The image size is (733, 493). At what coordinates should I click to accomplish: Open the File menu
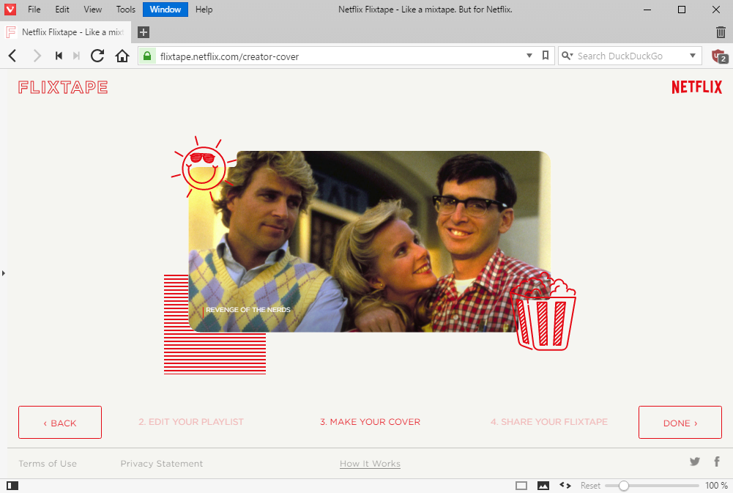pos(34,10)
